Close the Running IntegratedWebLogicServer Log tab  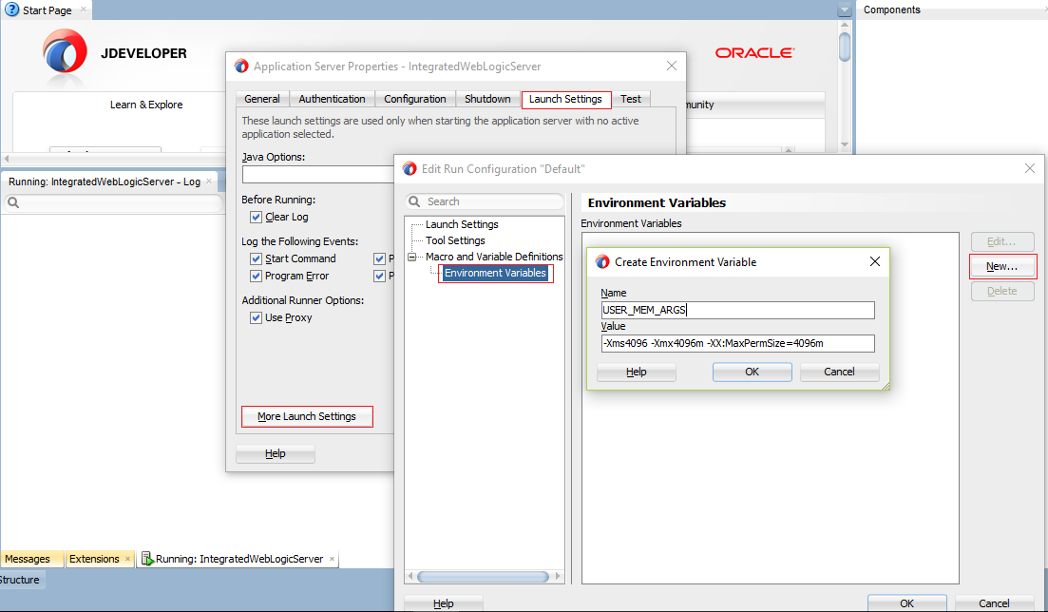[209, 182]
